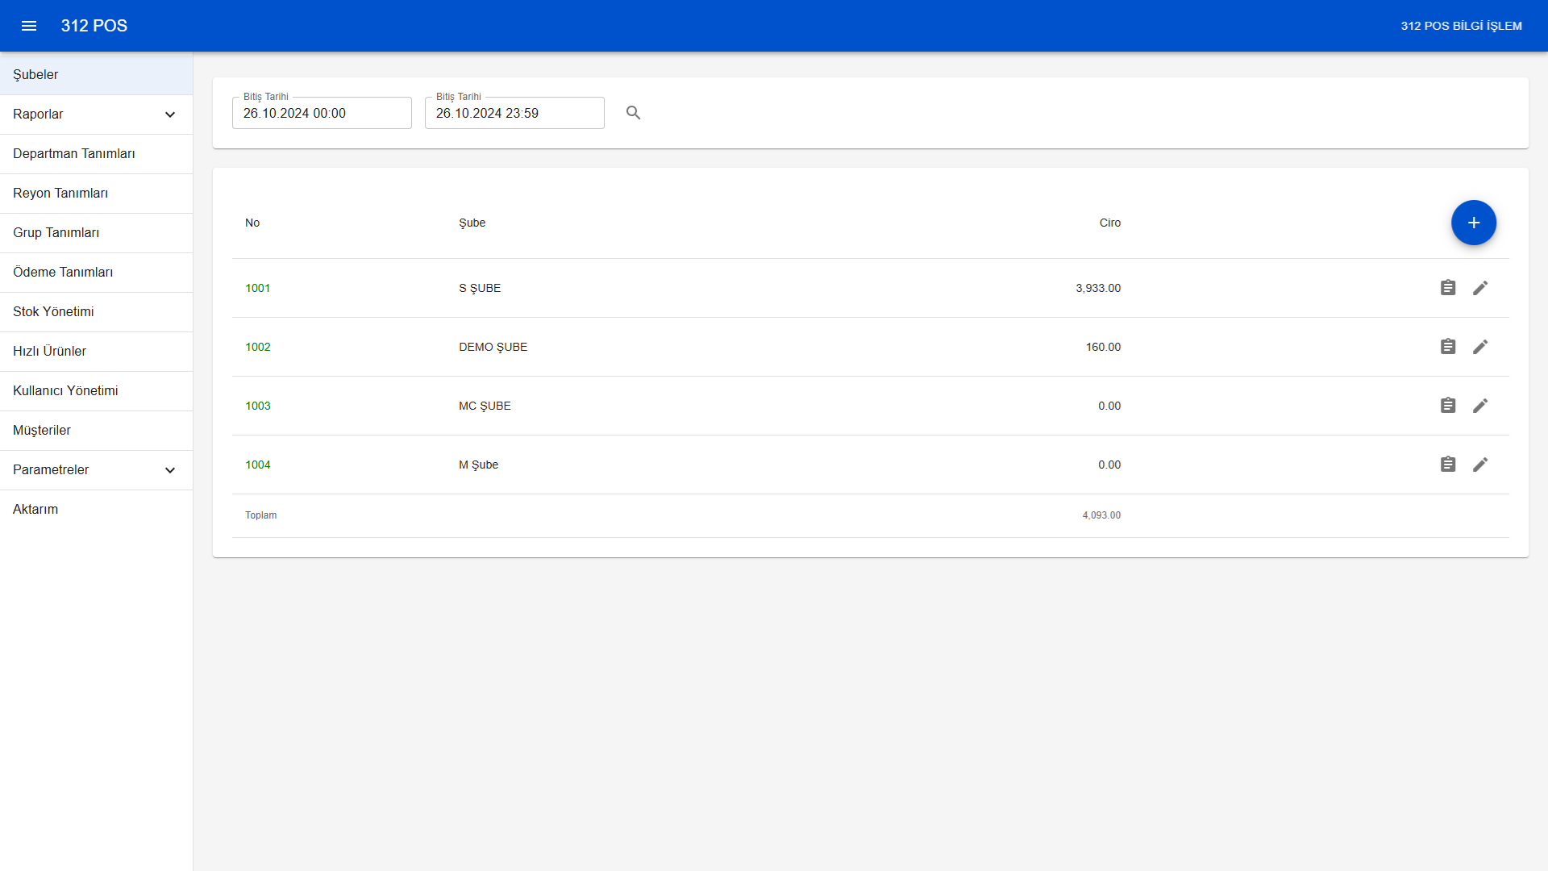The image size is (1548, 871).
Task: Click start date field 26.10.2024 00:00
Action: click(322, 113)
